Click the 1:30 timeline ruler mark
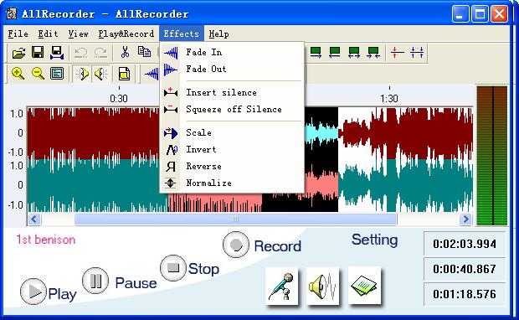 click(389, 98)
